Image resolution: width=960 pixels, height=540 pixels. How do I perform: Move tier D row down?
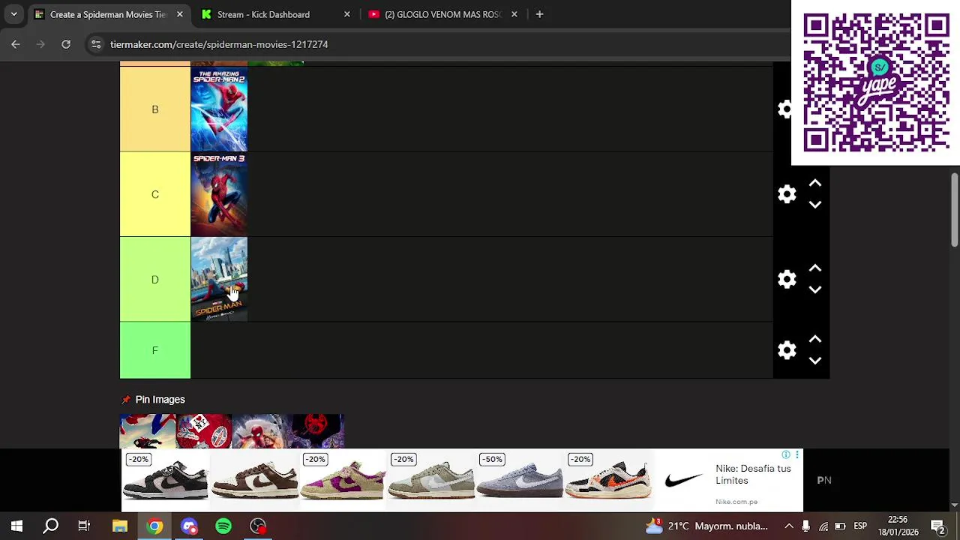(815, 289)
